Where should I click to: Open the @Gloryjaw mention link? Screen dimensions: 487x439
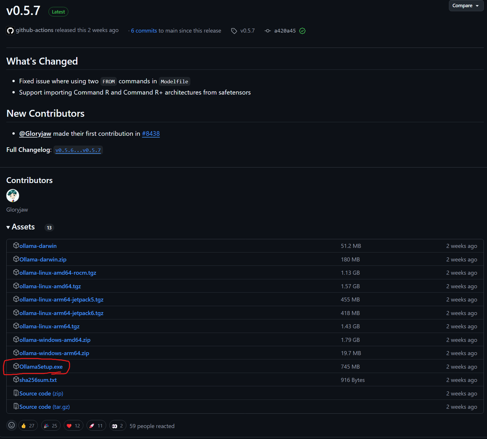tap(35, 133)
